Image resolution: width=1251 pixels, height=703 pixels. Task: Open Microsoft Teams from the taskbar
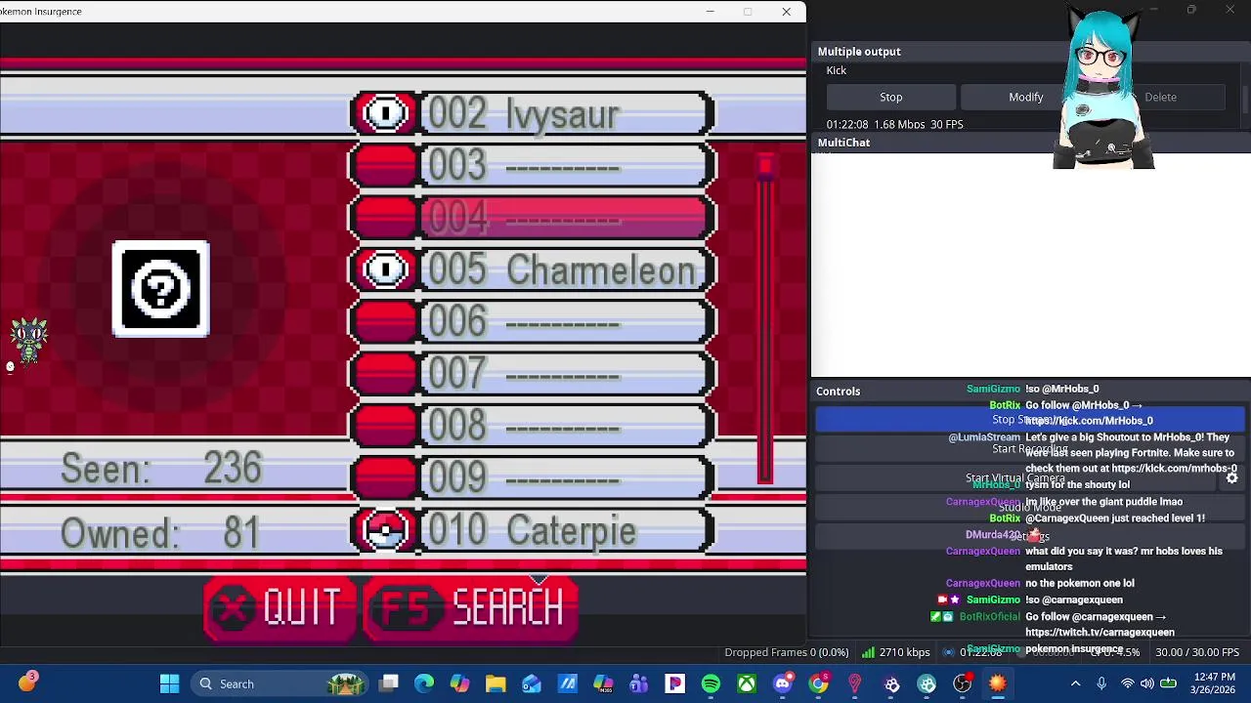click(x=639, y=683)
